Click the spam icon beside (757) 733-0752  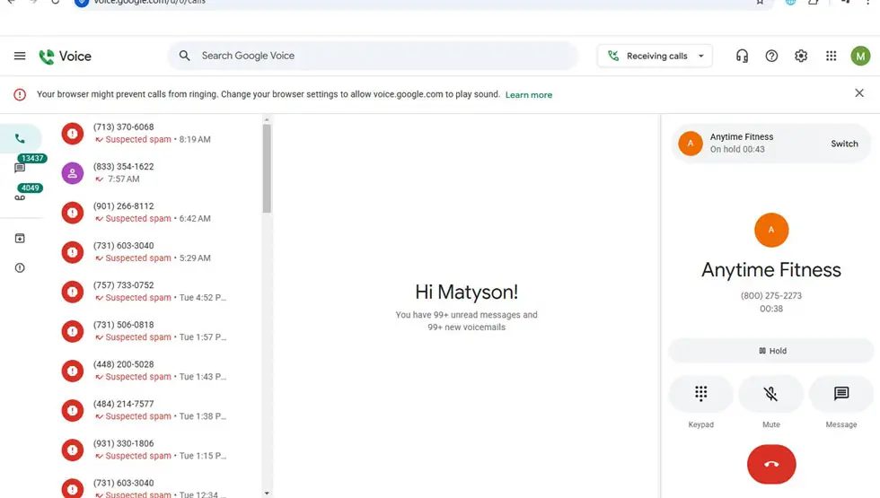coord(73,292)
